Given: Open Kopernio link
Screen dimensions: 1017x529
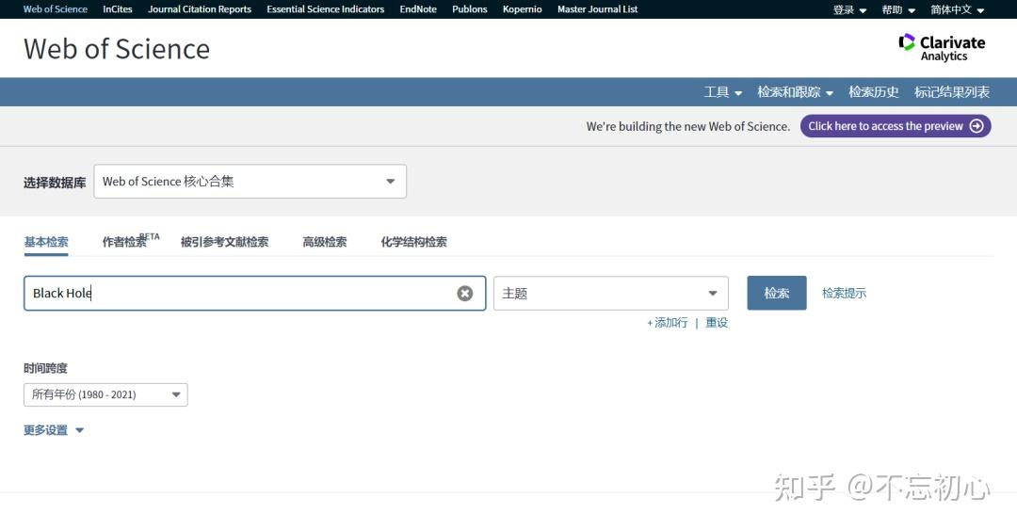Looking at the screenshot, I should pyautogui.click(x=522, y=9).
